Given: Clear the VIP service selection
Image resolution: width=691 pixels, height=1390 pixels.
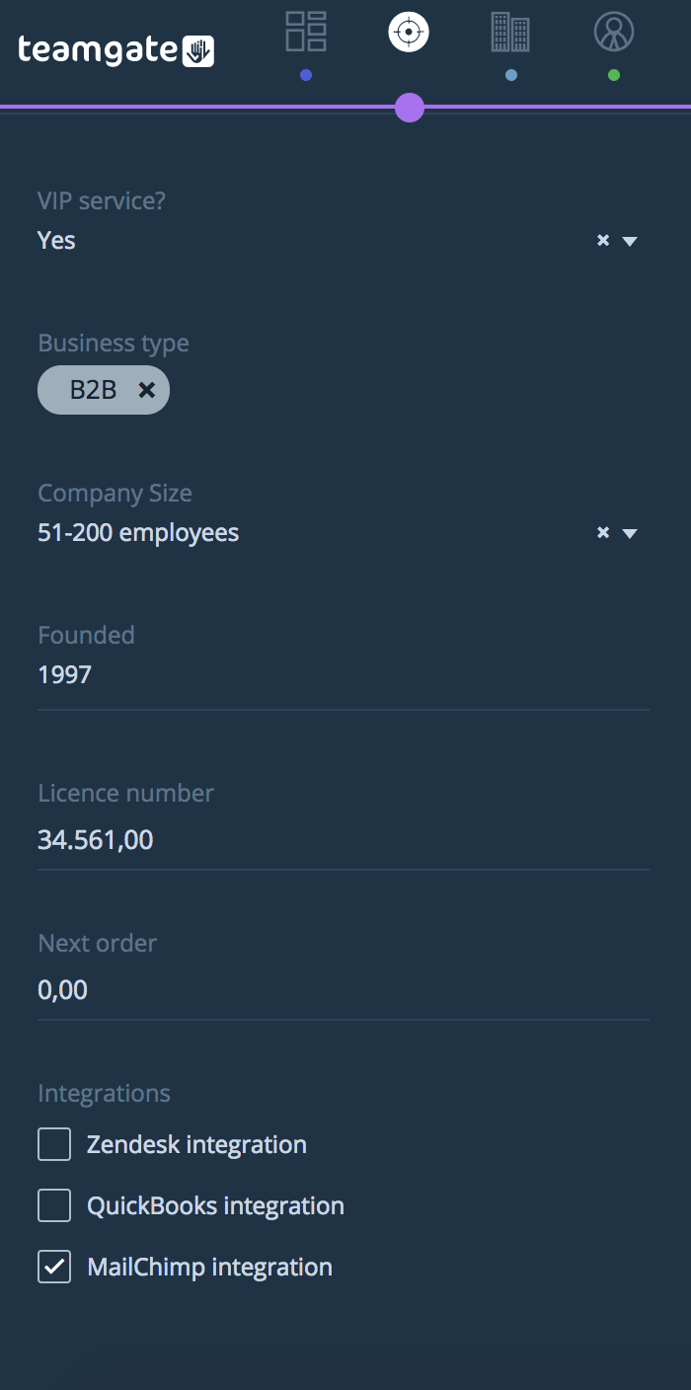Looking at the screenshot, I should (603, 240).
